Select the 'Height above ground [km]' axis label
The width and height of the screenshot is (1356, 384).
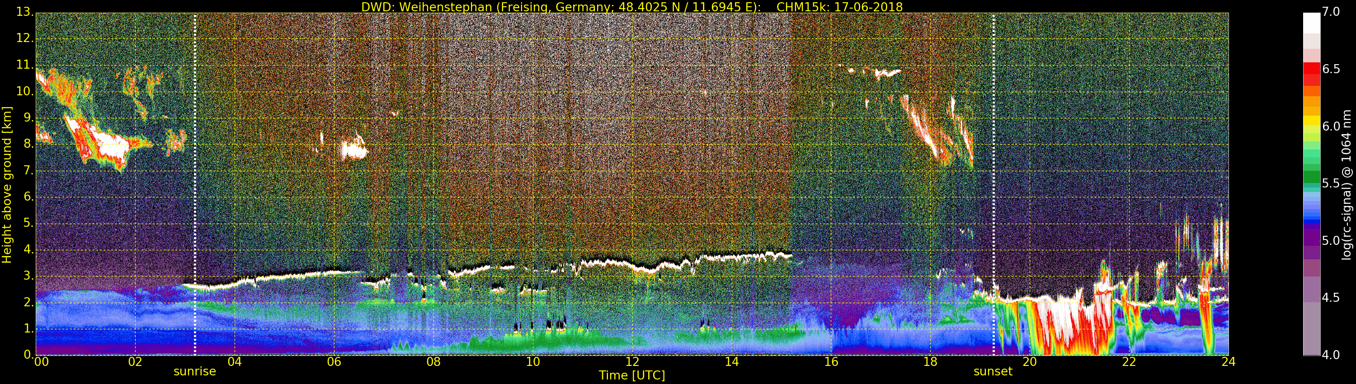7,185
